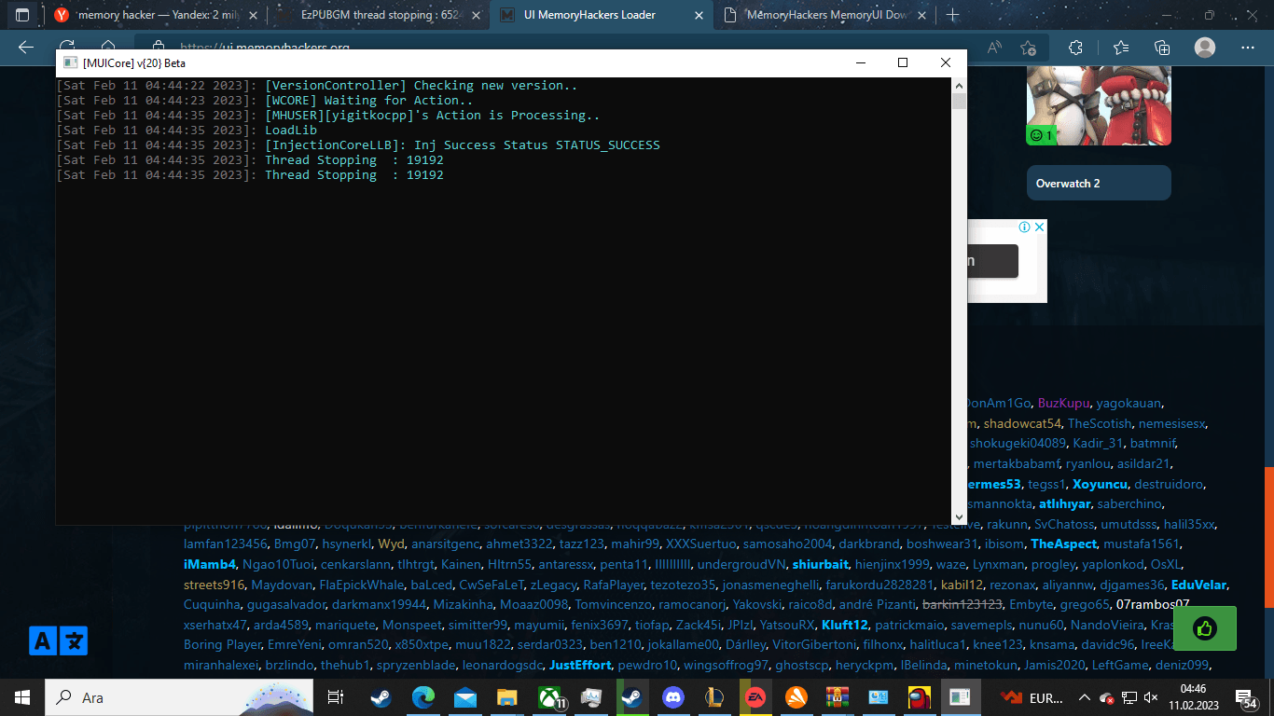The width and height of the screenshot is (1274, 716).
Task: Open the Windows Start menu
Action: tap(22, 697)
